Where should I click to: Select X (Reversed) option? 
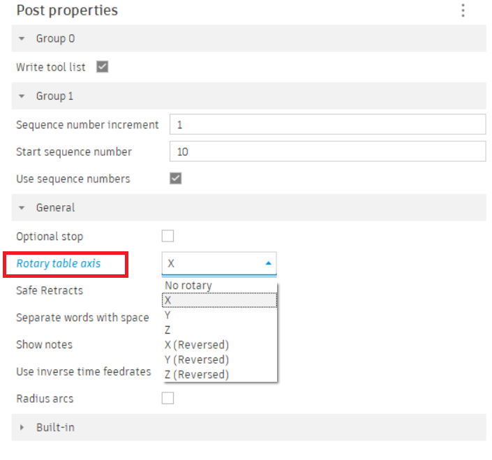[x=197, y=345]
